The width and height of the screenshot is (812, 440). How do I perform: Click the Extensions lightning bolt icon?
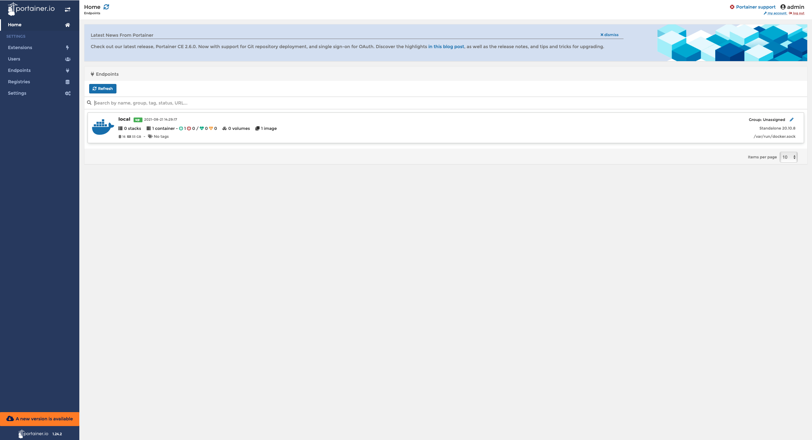coord(67,48)
